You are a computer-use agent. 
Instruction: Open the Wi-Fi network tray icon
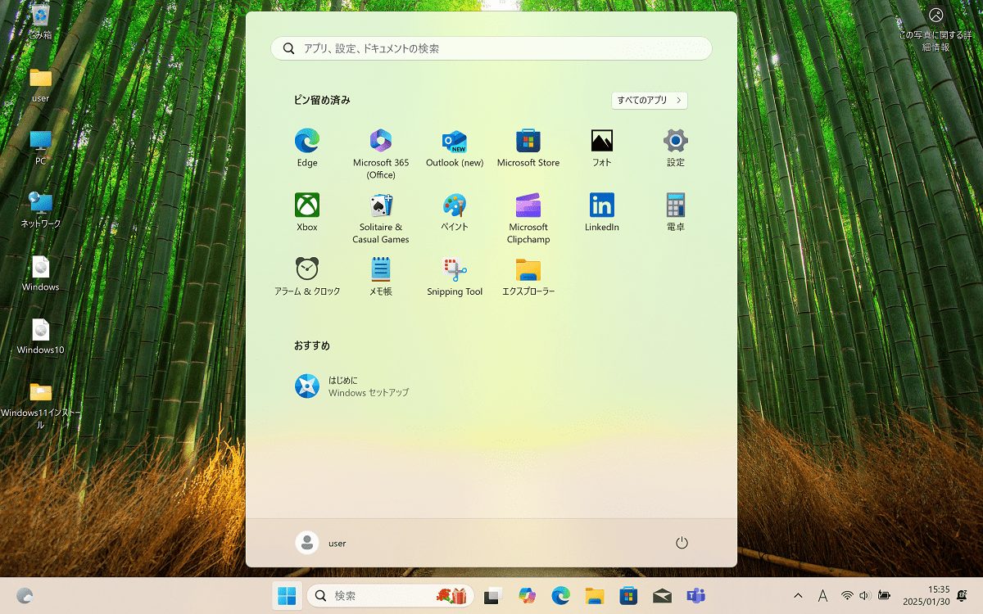(x=847, y=596)
